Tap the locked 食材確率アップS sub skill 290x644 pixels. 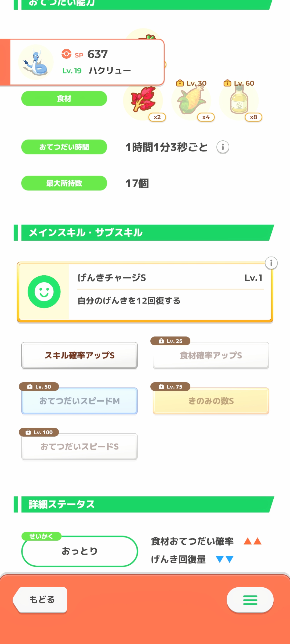(x=211, y=355)
